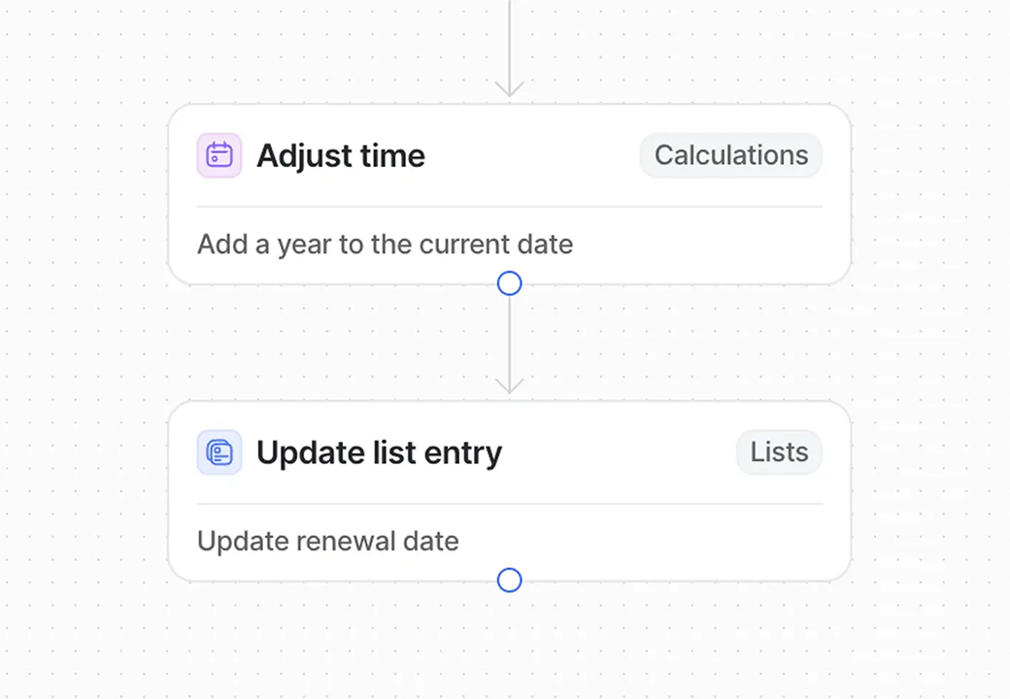The width and height of the screenshot is (1010, 699).
Task: Click the "Adjust time" step title
Action: [x=341, y=155]
